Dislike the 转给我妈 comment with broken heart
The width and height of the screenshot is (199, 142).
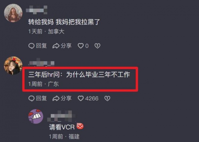(97, 46)
